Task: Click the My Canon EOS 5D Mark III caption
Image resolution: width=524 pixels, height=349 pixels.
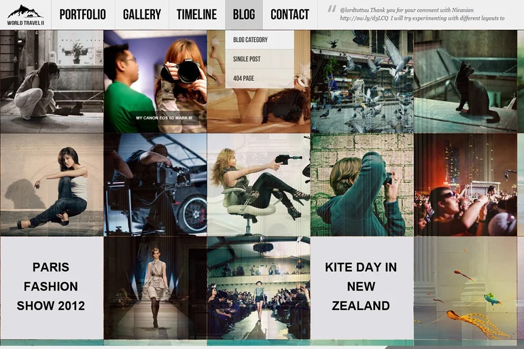Action: click(164, 118)
